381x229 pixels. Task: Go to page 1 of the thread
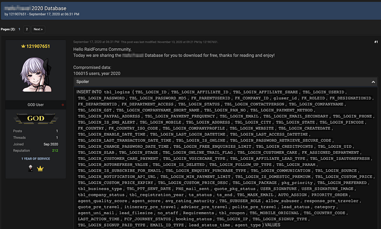(x=20, y=29)
